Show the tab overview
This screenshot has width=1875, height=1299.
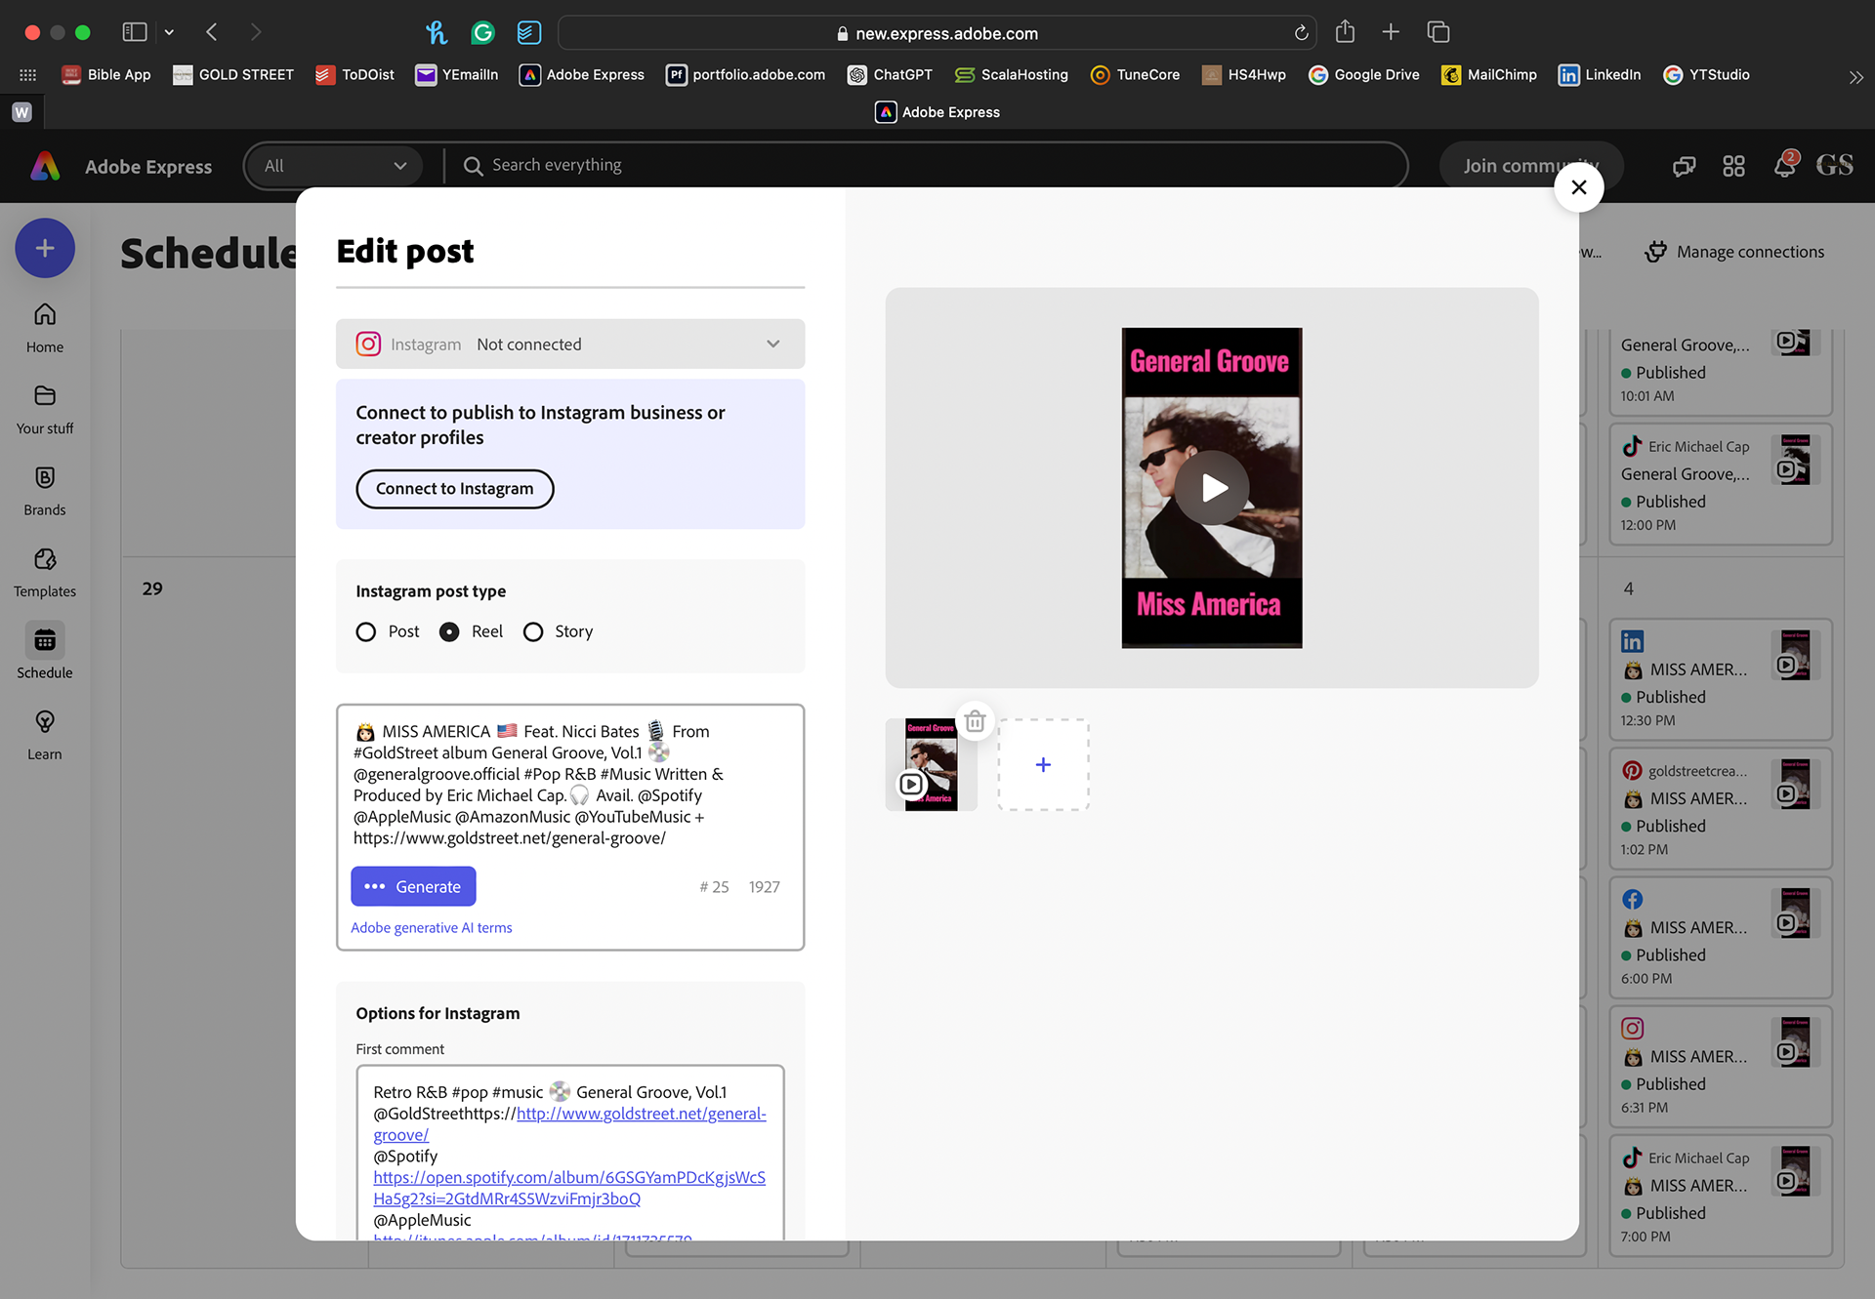(1438, 32)
